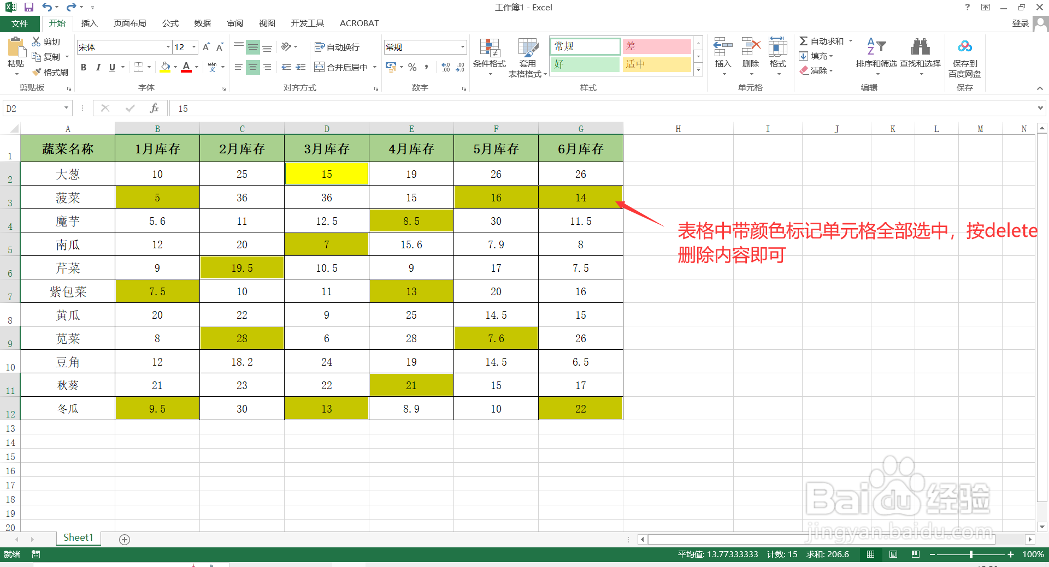Click the 合并后居中 merge cells icon
Screen dimensions: 1049x567
319,67
